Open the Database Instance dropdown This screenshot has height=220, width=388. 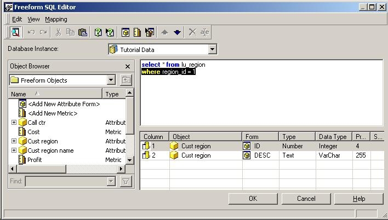(x=213, y=50)
